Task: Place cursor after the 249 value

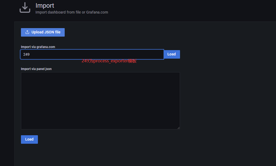Action: 30,54
